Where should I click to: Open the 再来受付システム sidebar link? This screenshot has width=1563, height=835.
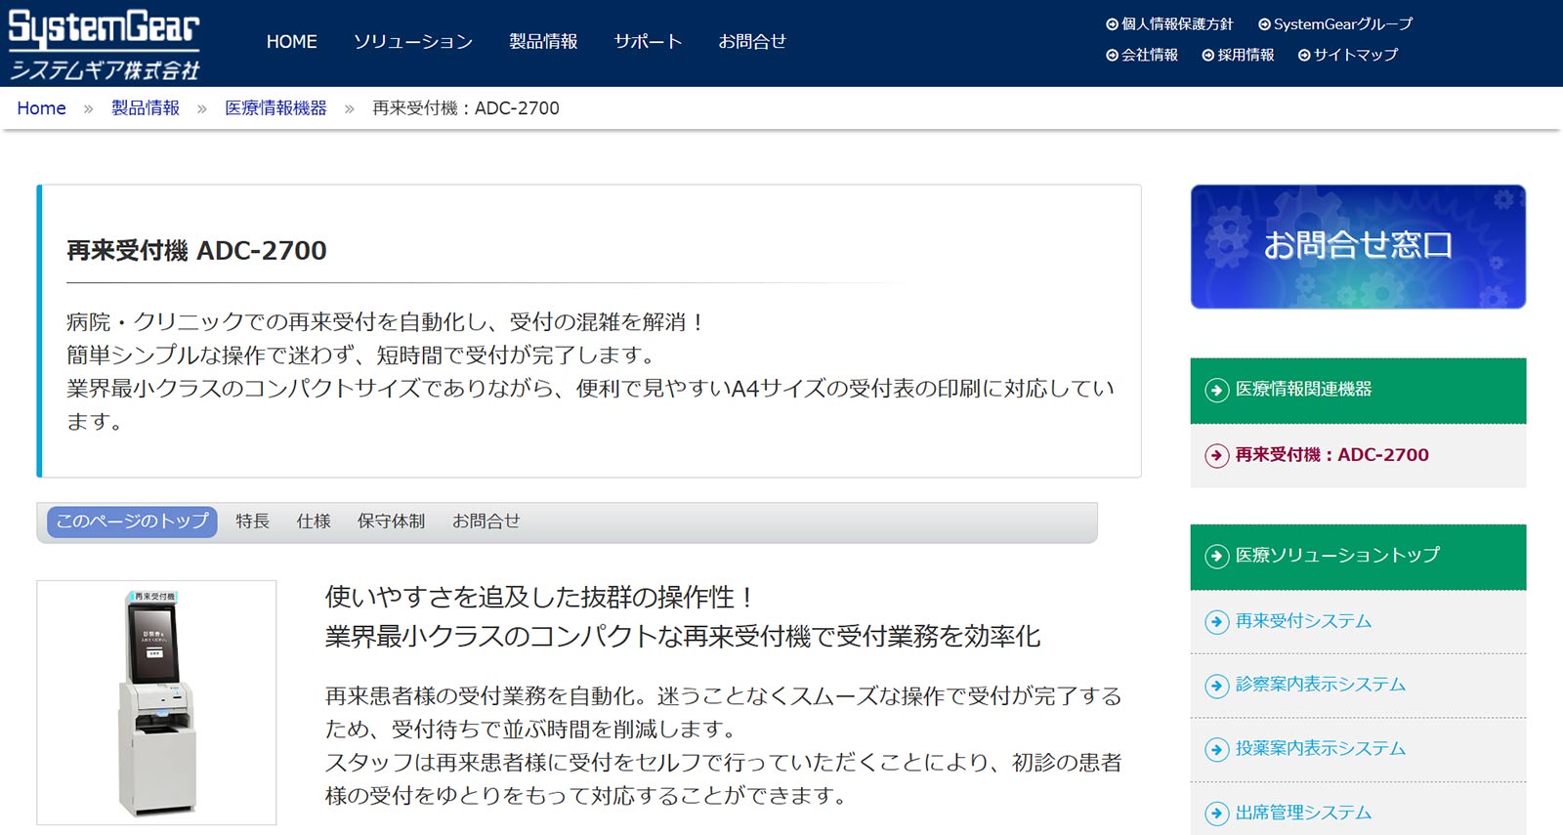tap(1358, 622)
